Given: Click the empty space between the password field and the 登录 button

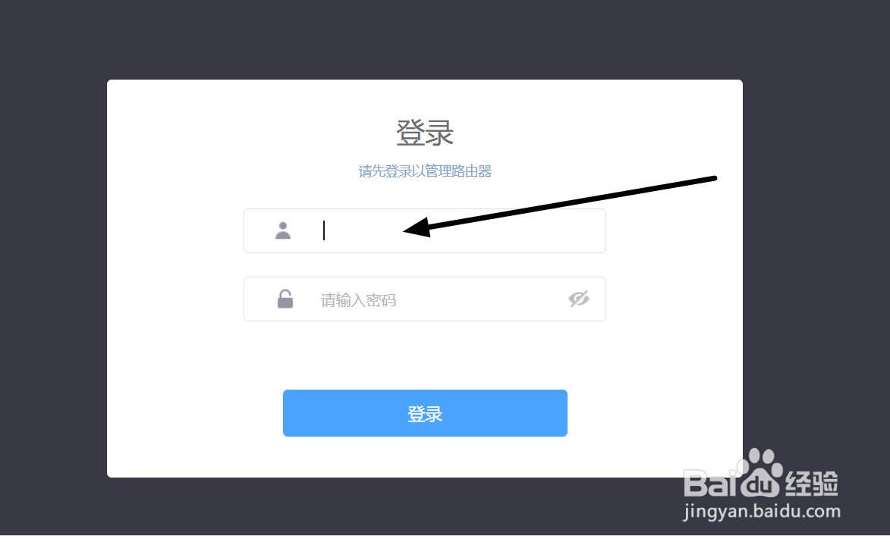Looking at the screenshot, I should (x=425, y=356).
